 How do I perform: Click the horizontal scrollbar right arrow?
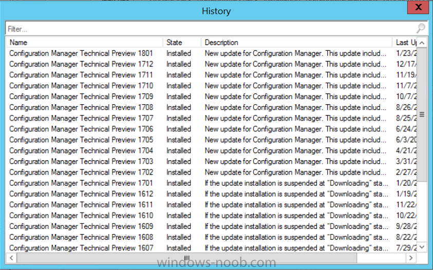[x=411, y=258]
